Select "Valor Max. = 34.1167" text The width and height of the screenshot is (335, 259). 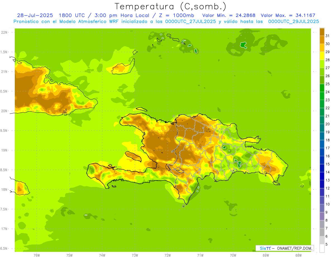(288, 15)
